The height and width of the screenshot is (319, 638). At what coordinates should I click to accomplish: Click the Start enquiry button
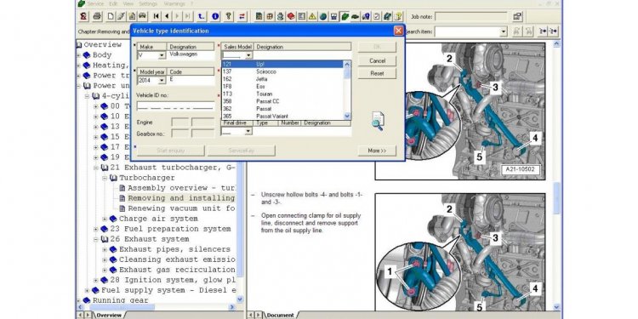pos(171,151)
